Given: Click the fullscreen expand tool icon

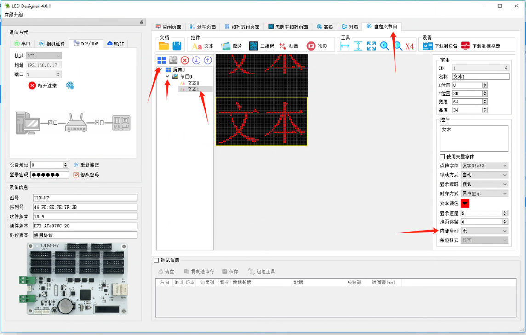Looking at the screenshot, I should pos(372,46).
